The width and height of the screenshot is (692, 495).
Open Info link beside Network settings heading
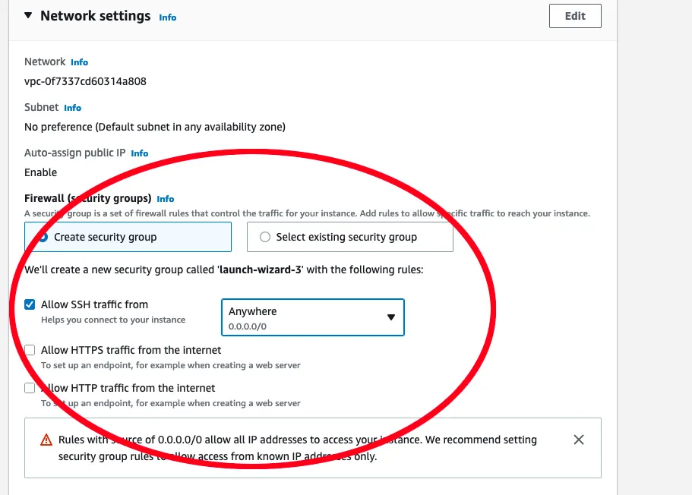(168, 17)
